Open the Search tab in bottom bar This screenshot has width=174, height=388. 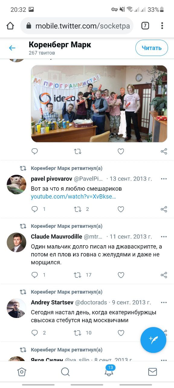[65, 372]
